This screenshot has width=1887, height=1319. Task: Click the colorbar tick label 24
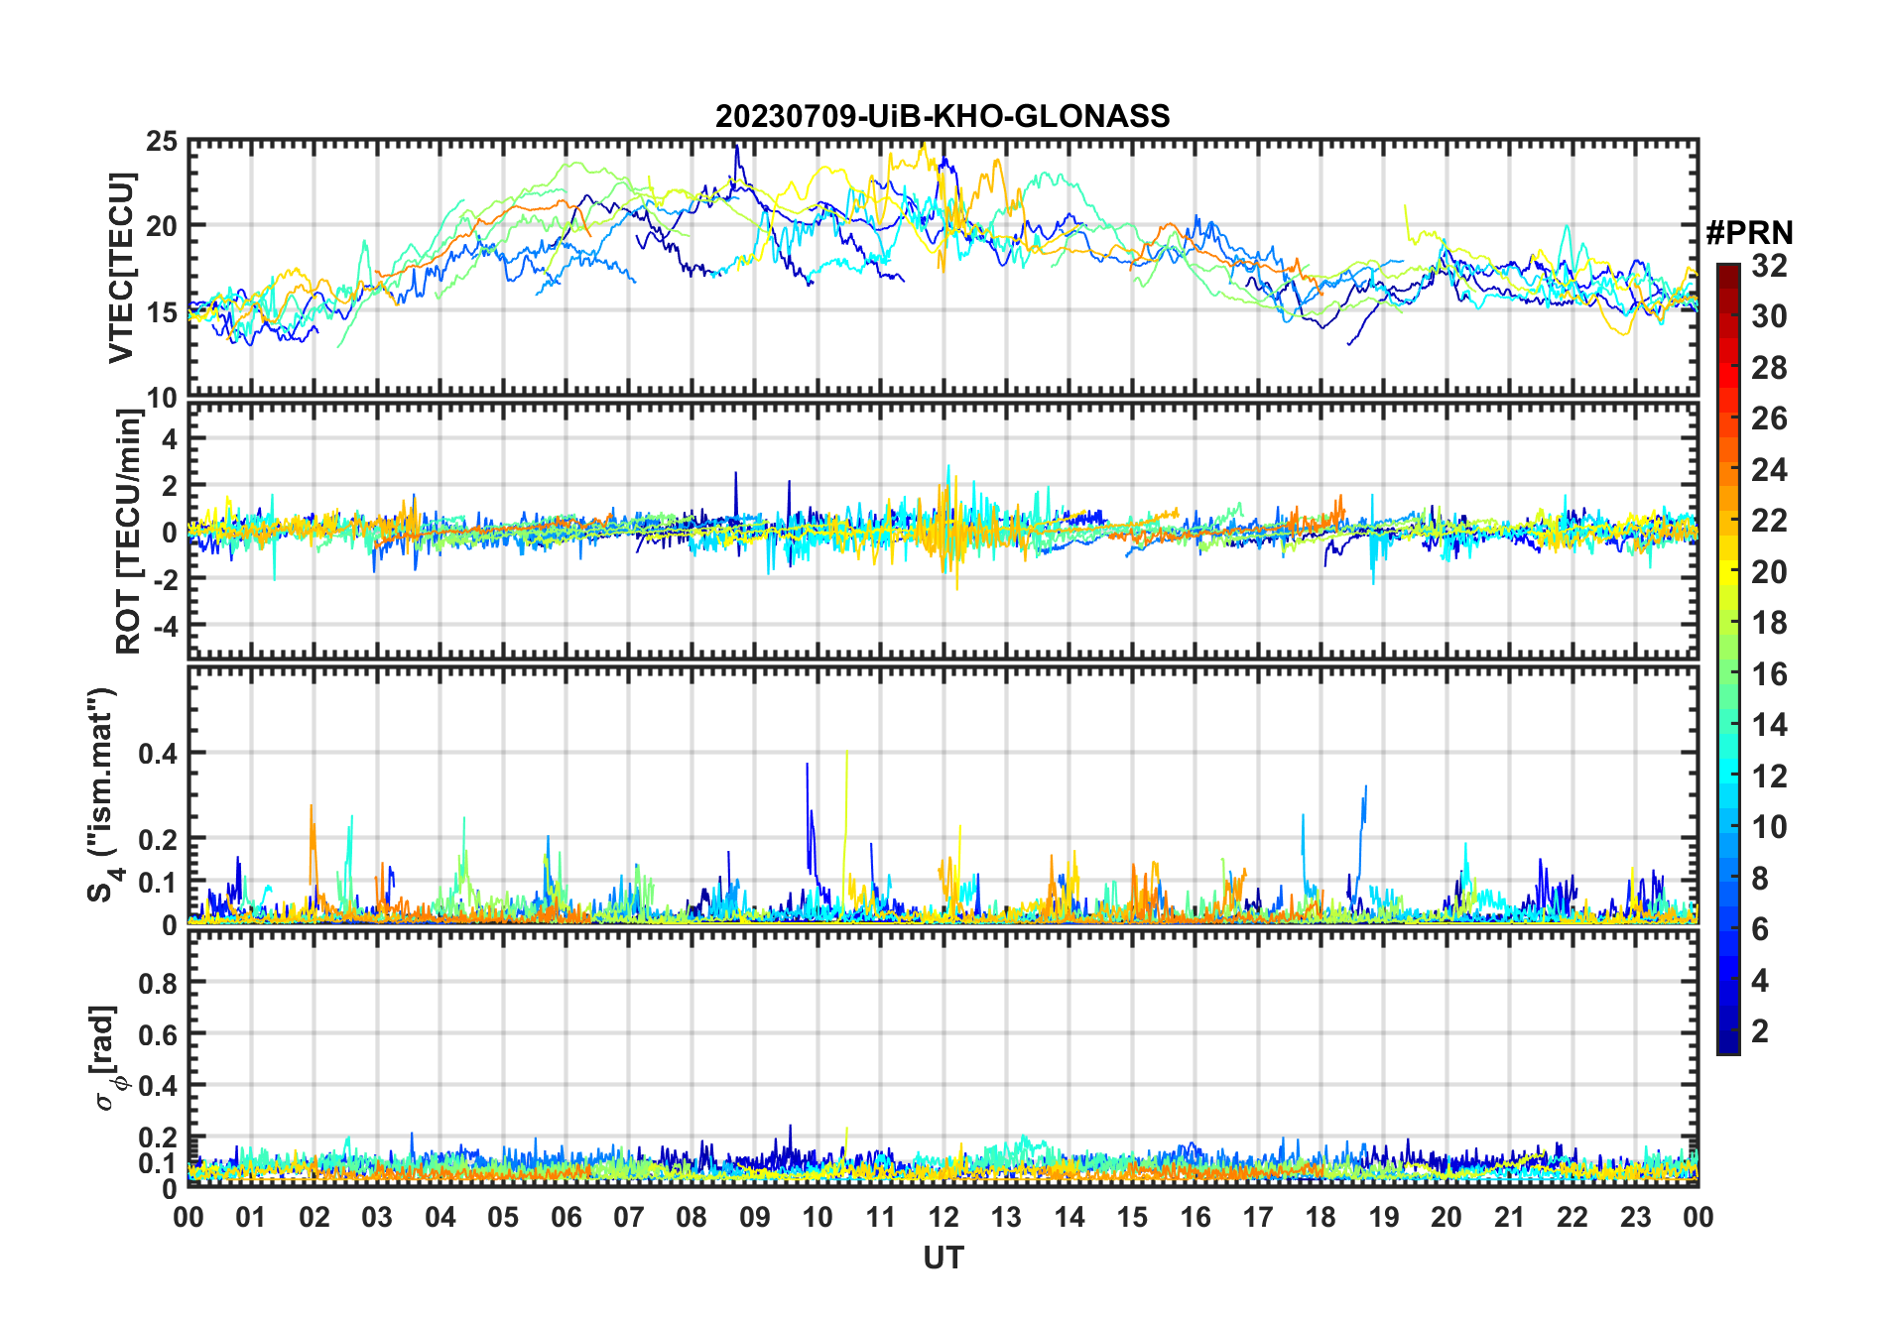tap(1769, 470)
